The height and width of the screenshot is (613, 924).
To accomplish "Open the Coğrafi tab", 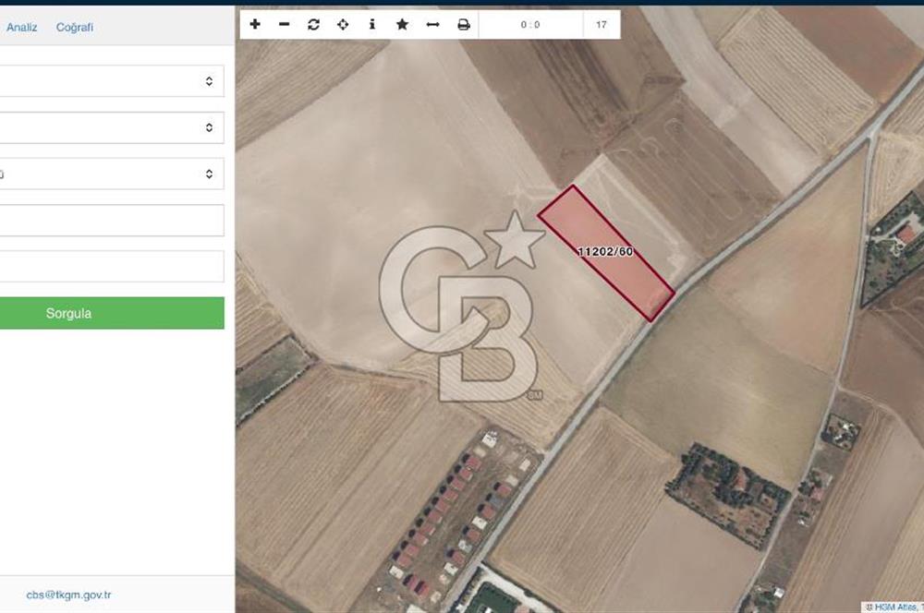I will coord(75,28).
